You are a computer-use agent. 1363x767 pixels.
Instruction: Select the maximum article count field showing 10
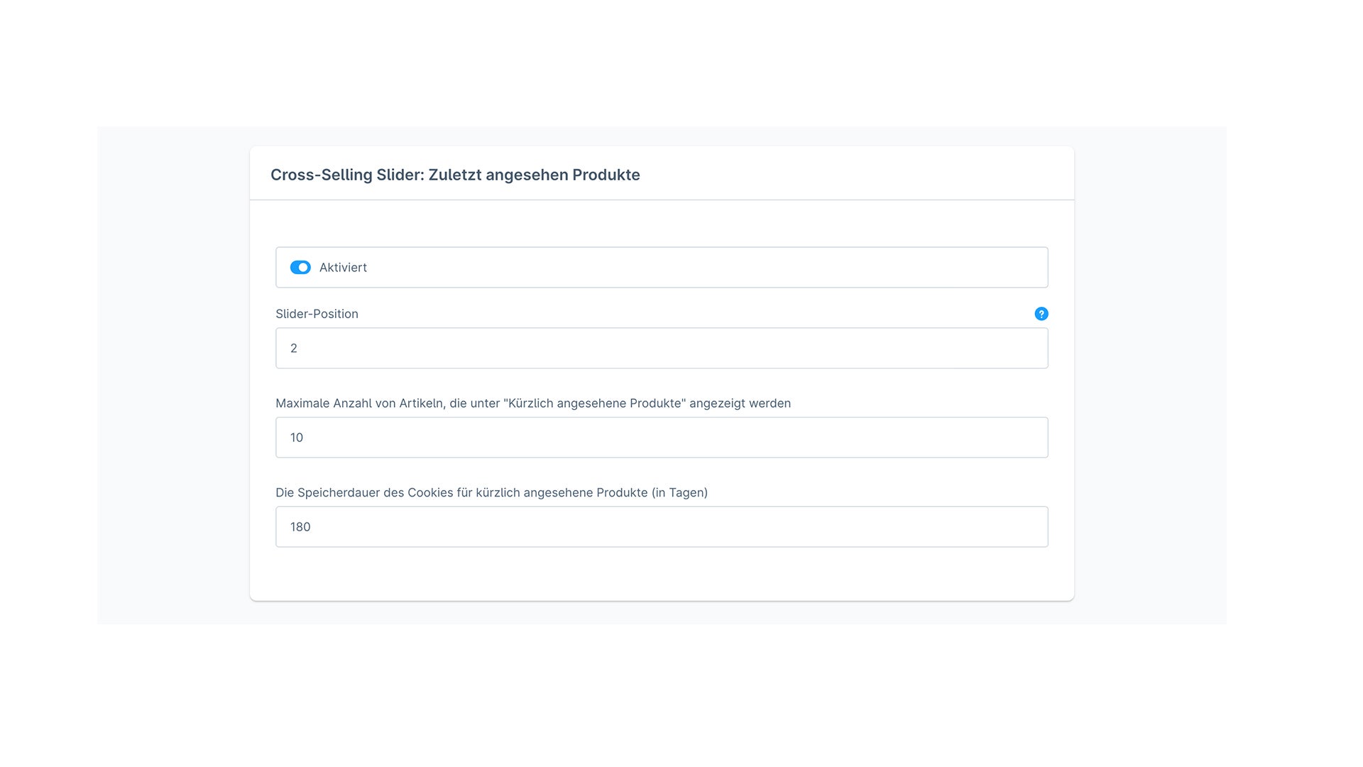click(x=662, y=437)
